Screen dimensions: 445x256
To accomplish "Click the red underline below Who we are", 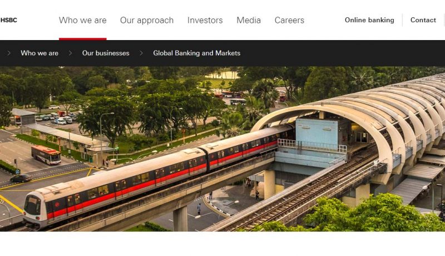I will (x=82, y=39).
